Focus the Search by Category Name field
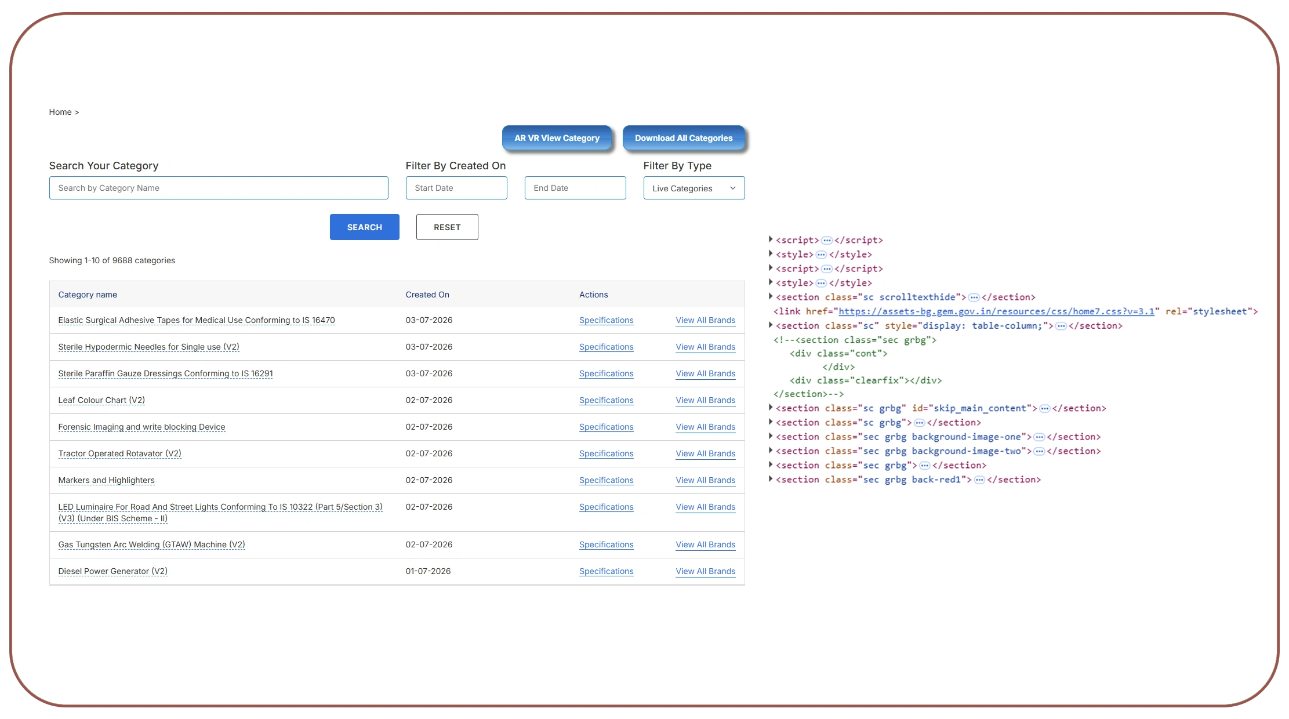 [219, 188]
